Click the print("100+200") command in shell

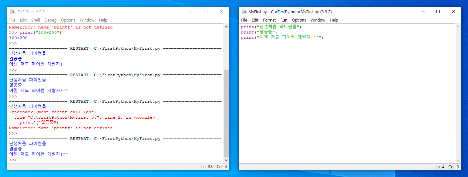[41, 32]
